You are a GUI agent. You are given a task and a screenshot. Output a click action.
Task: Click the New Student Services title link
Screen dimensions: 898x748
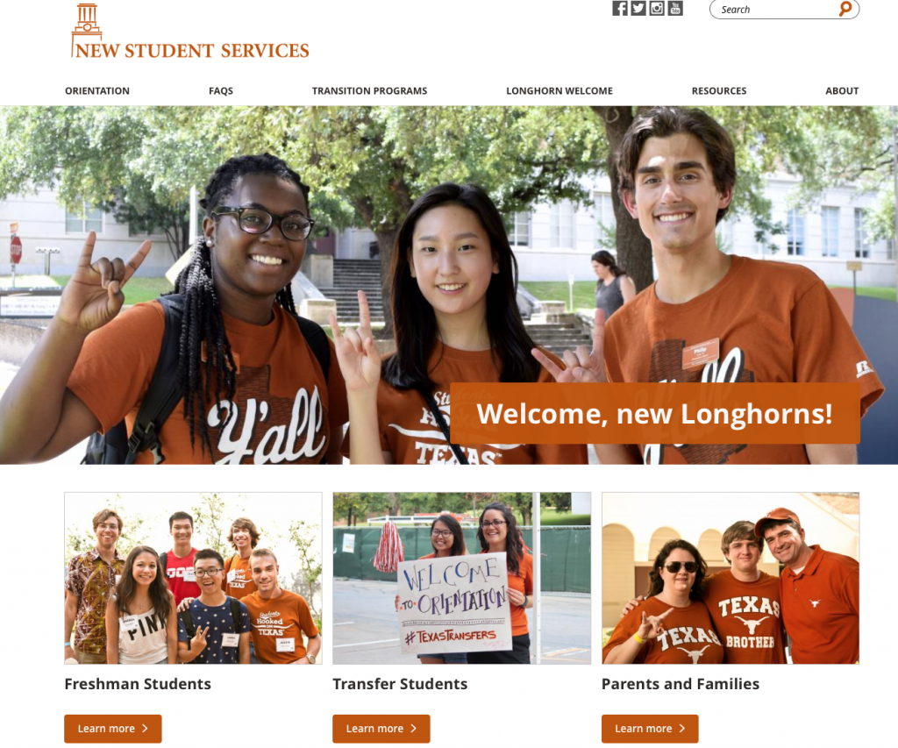(x=192, y=50)
